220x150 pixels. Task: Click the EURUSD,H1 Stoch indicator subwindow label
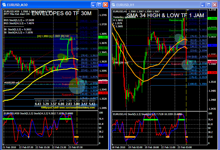pos(148,114)
